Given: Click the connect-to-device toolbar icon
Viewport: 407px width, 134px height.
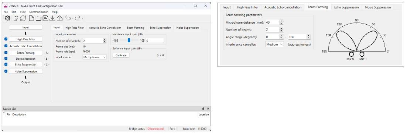Looking at the screenshot, I should [16, 18].
